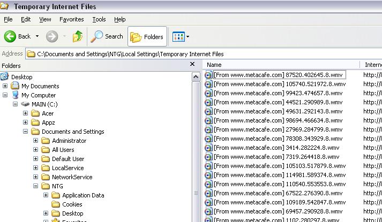Screen dimensions: 382x222
Task: Select file name 78308.343929.8.wmv
Action: tap(278, 139)
